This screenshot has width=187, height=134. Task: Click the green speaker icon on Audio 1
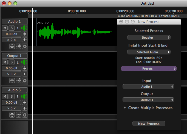click(x=24, y=28)
